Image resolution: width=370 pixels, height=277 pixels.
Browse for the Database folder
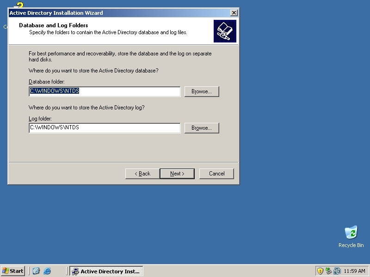point(202,91)
